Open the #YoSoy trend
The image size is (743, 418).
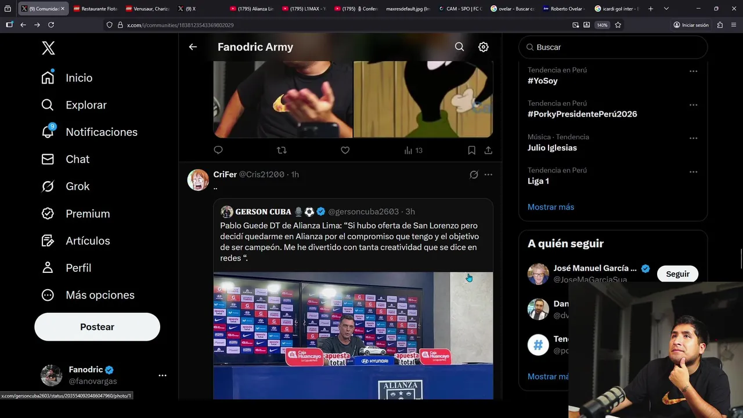[542, 81]
